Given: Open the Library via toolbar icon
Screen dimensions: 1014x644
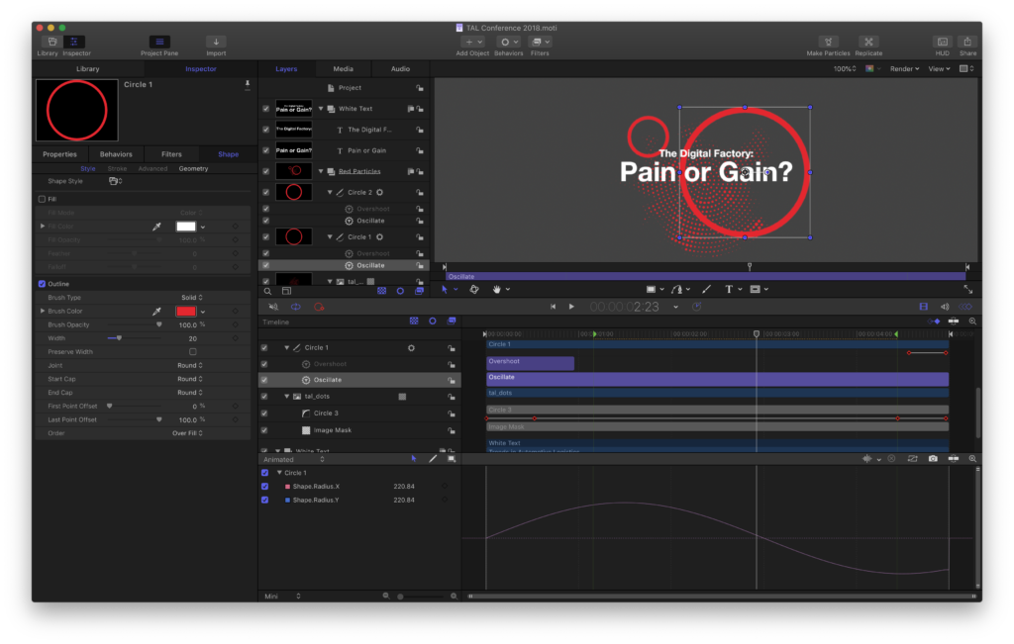Looking at the screenshot, I should pyautogui.click(x=51, y=42).
